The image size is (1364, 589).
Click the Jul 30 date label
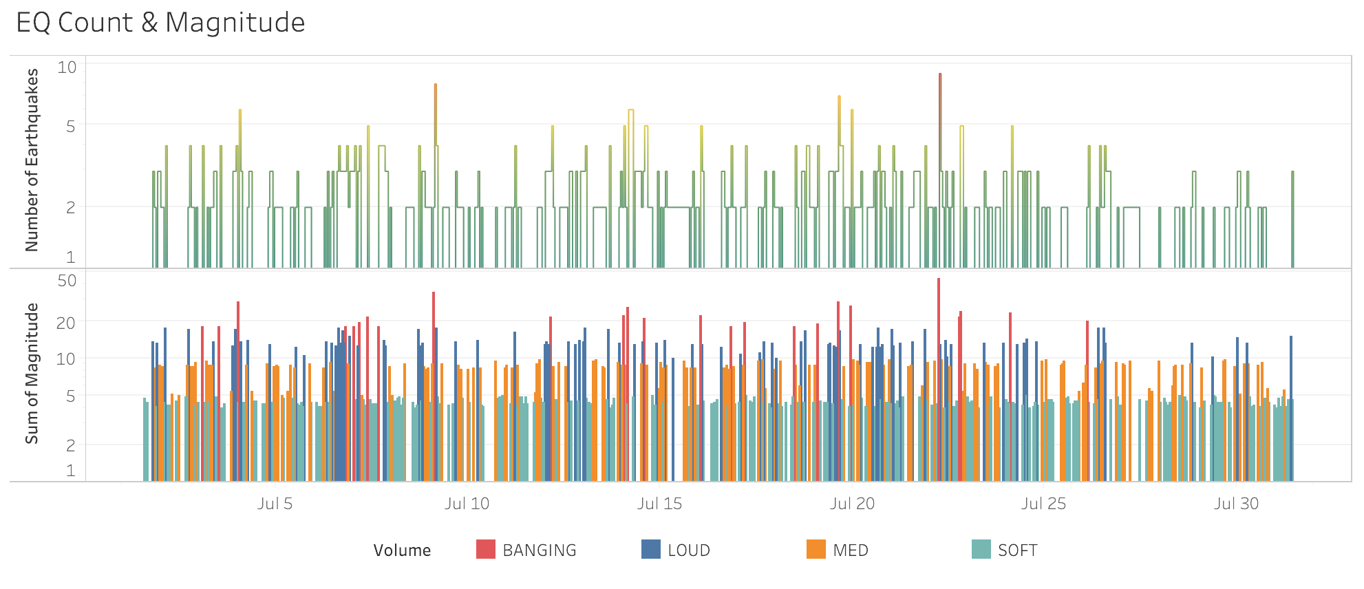[x=1236, y=504]
